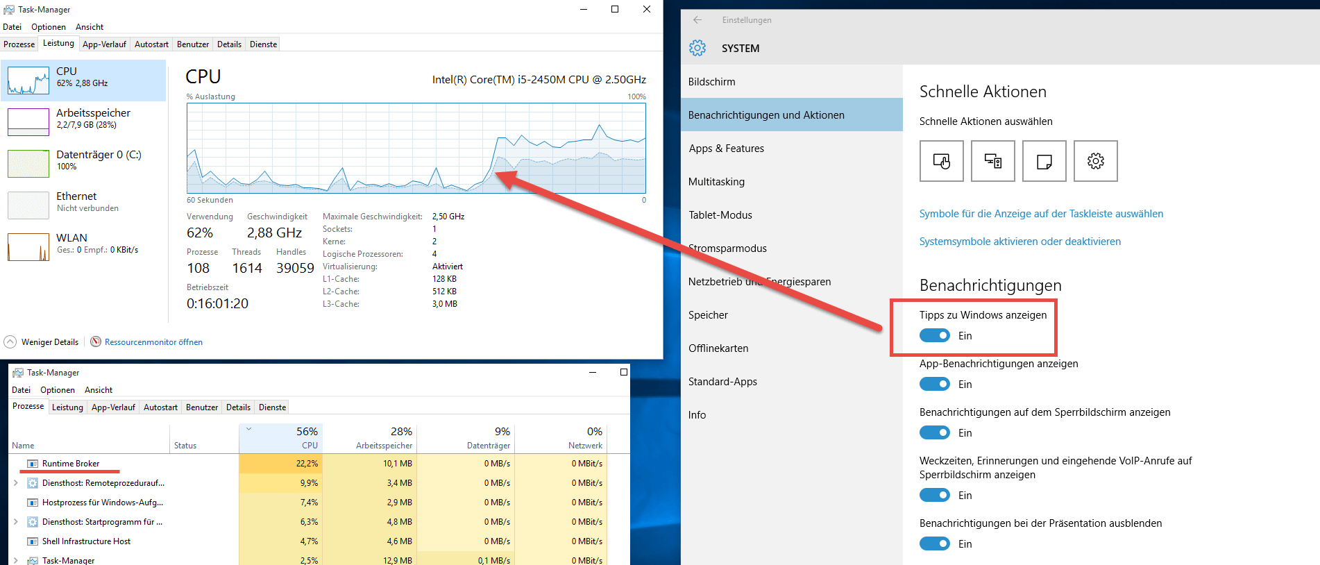The image size is (1320, 565).
Task: Sort processes by Arbeitsspeicher column
Action: tap(369, 438)
